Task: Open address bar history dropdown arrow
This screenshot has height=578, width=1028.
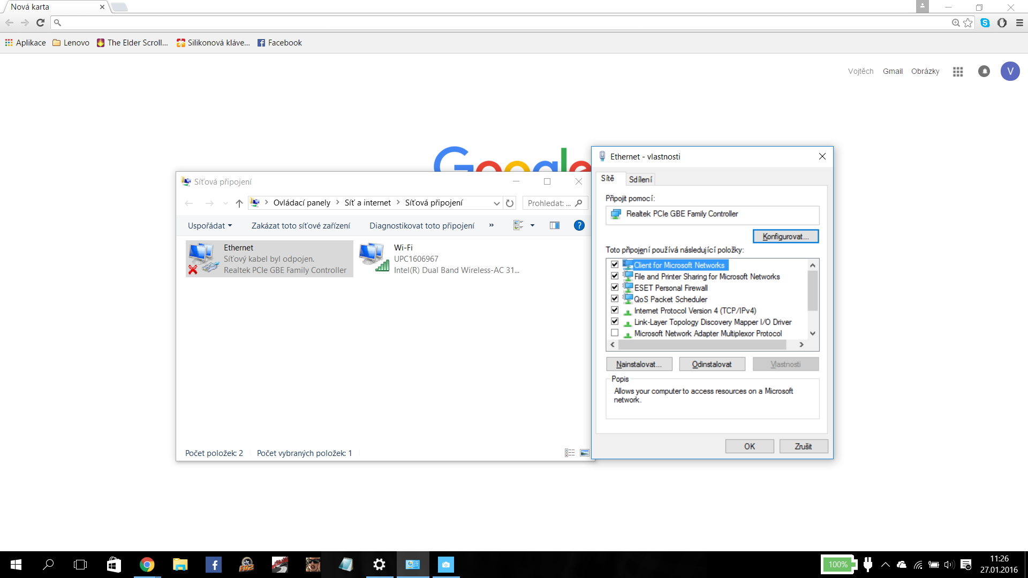Action: coord(496,203)
